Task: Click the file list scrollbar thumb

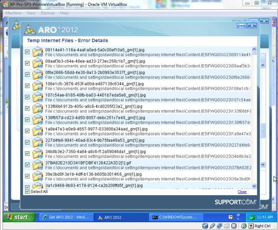Action: pyautogui.click(x=254, y=54)
